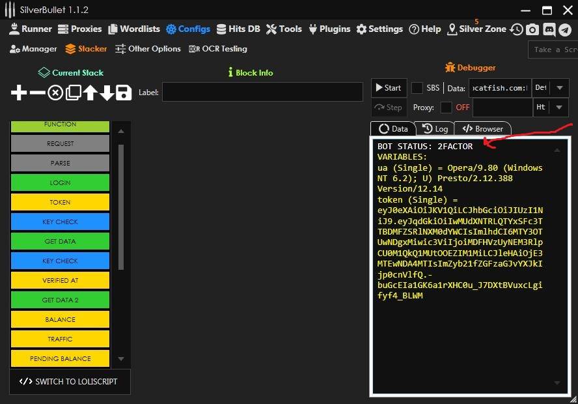
Task: Click the duplicate block icon
Action: (73, 93)
